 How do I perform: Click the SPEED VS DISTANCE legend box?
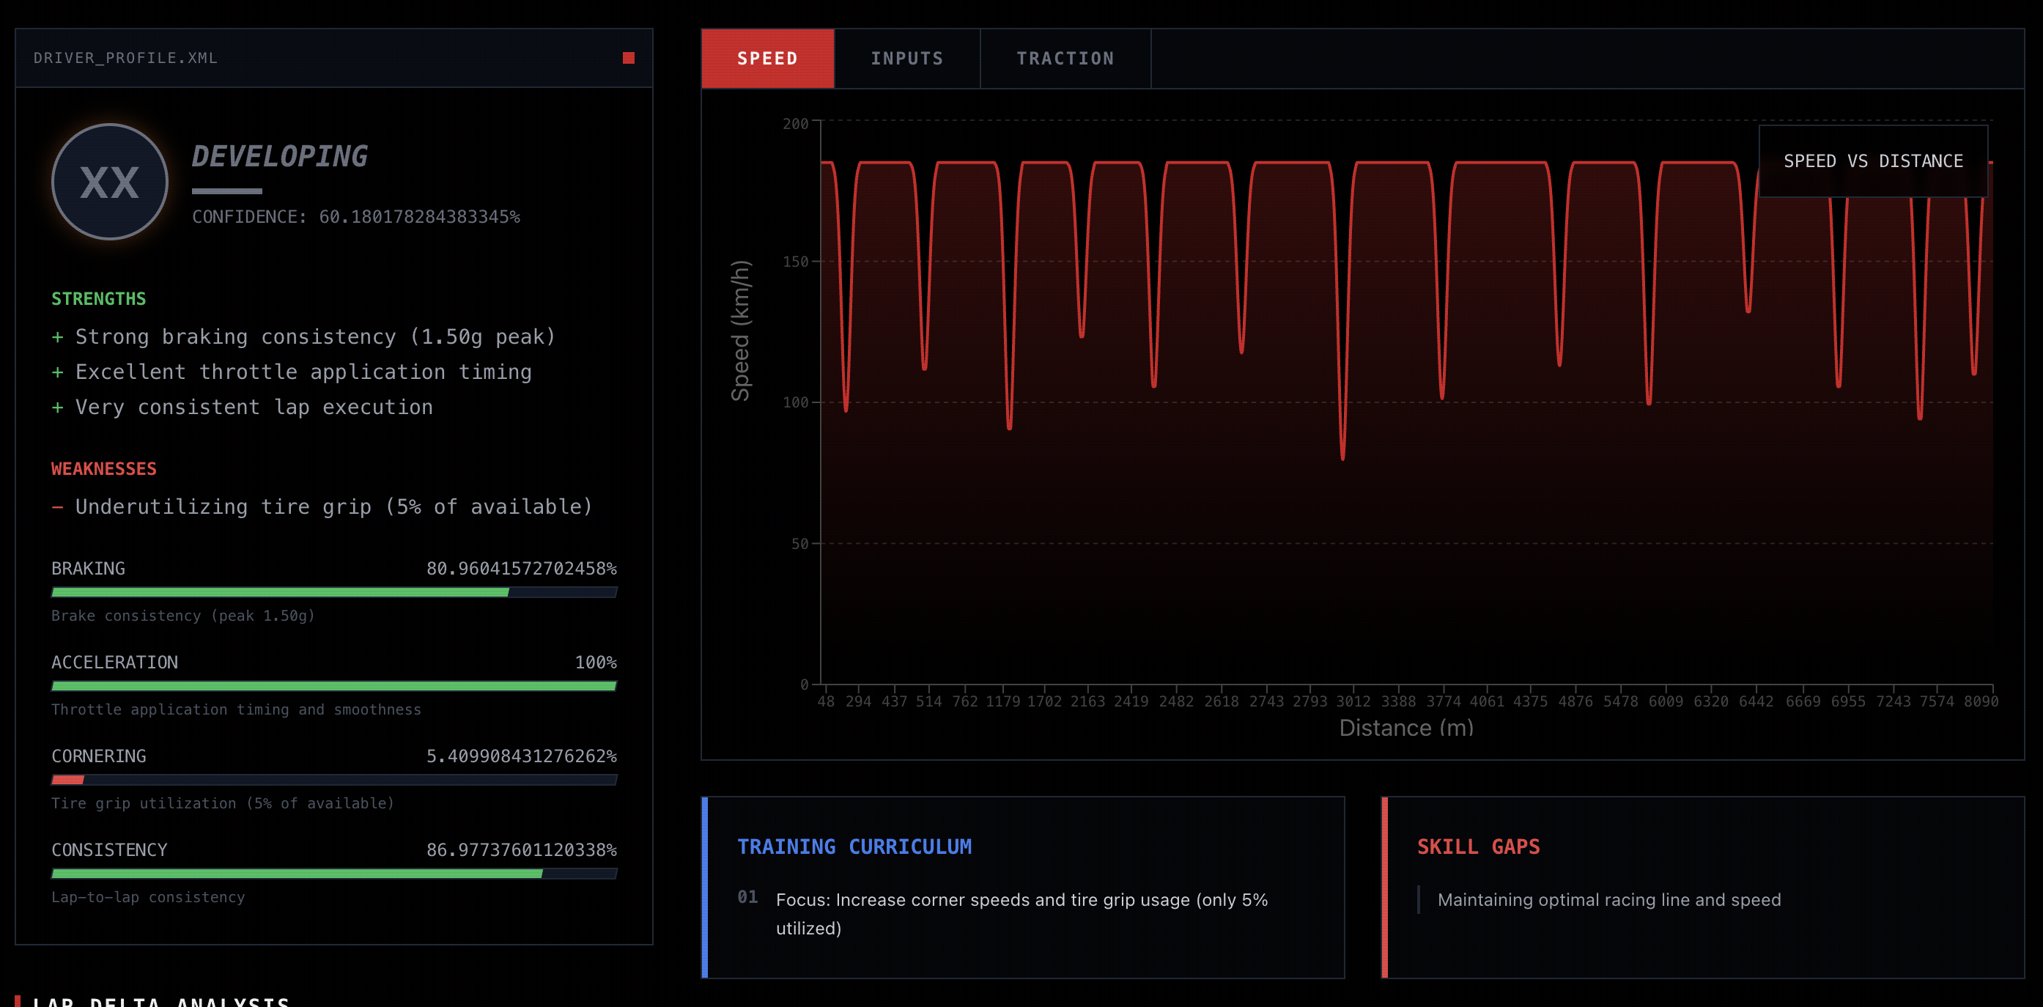coord(1872,161)
